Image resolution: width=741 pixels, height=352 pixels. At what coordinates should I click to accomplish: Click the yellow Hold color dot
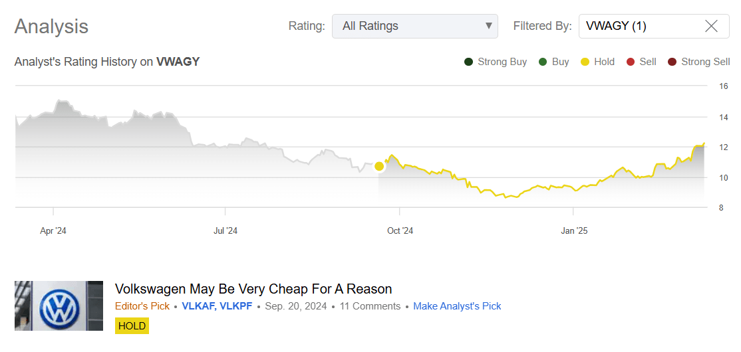point(585,62)
